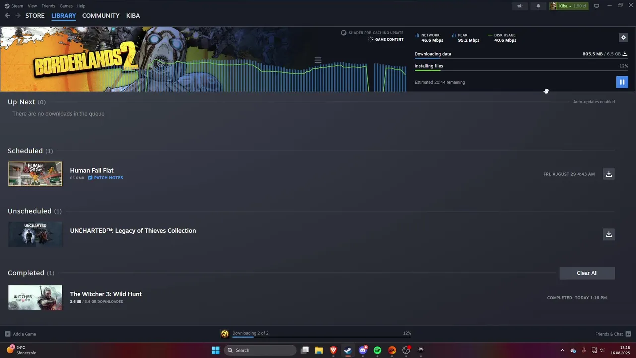
Task: Click the GAME CONTENT label
Action: click(x=389, y=39)
